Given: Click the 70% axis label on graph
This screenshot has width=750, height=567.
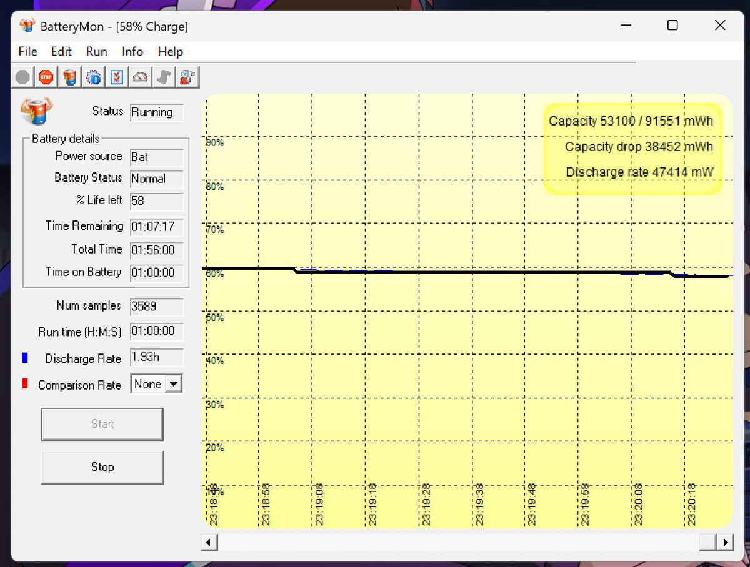Looking at the screenshot, I should click(x=214, y=230).
